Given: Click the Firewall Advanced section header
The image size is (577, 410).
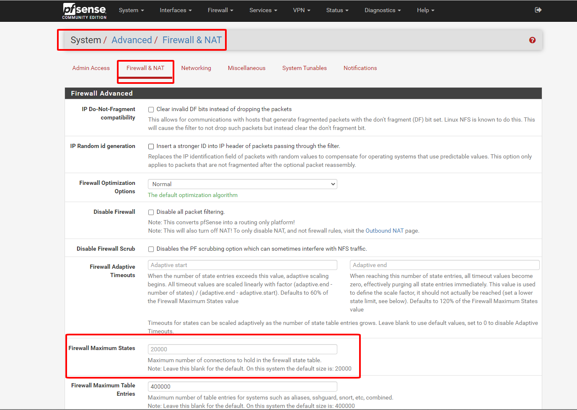Looking at the screenshot, I should pos(303,93).
